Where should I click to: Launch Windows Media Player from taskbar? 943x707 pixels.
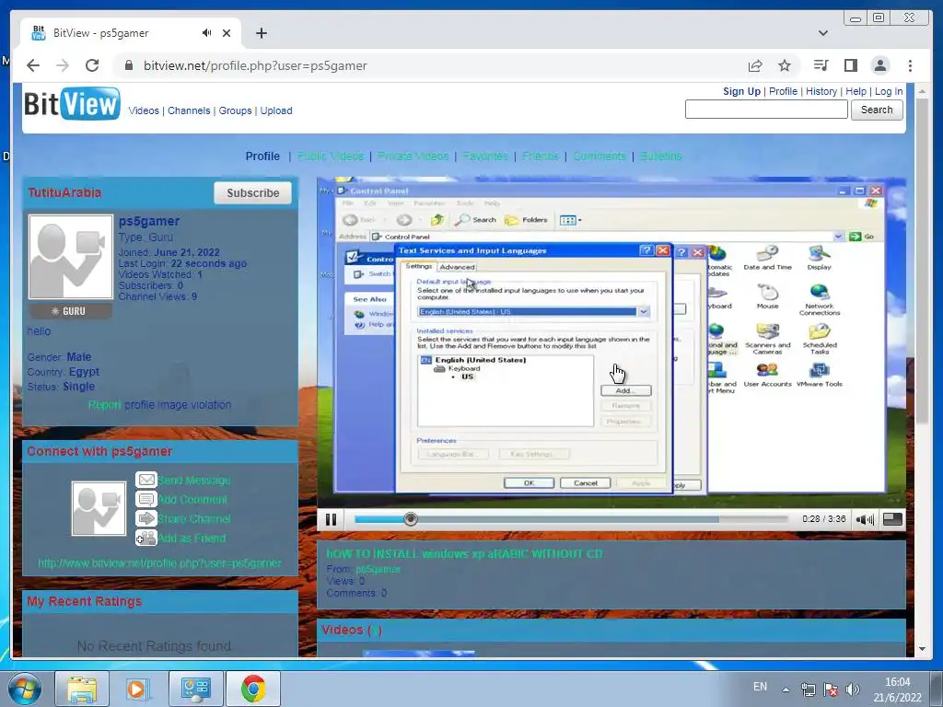click(x=138, y=689)
